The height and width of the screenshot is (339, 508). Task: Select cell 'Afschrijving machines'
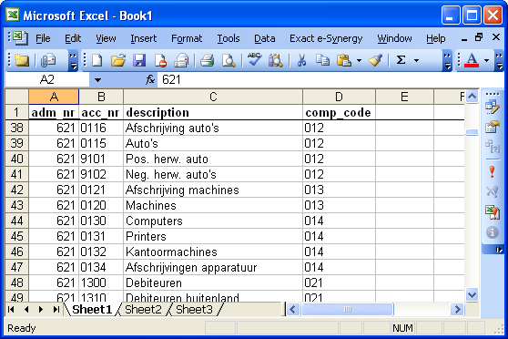click(x=213, y=190)
